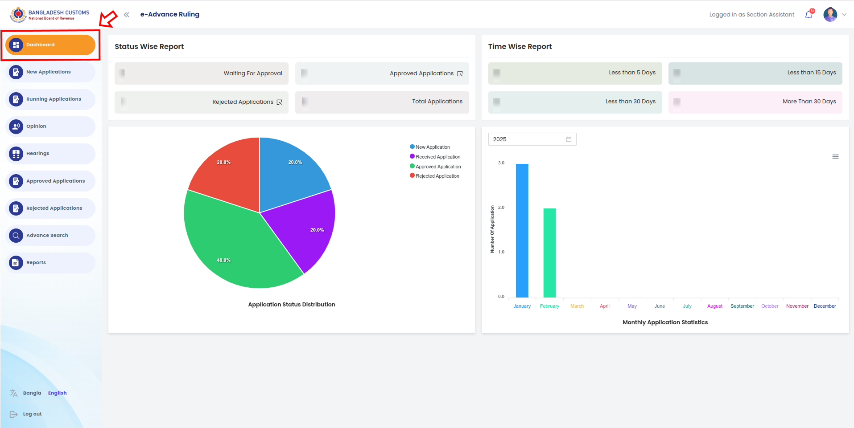Open the bar chart hamburger menu
Screen dimensions: 854x428
[x=835, y=157]
